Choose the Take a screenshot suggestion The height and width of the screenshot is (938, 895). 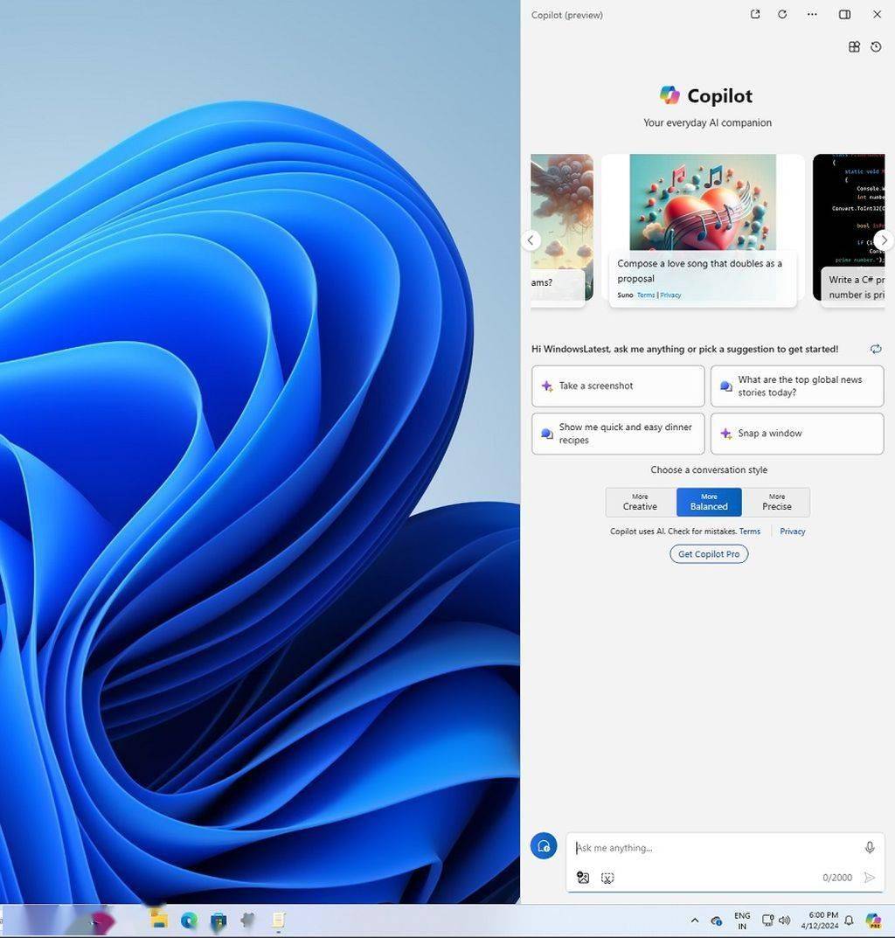click(x=617, y=386)
